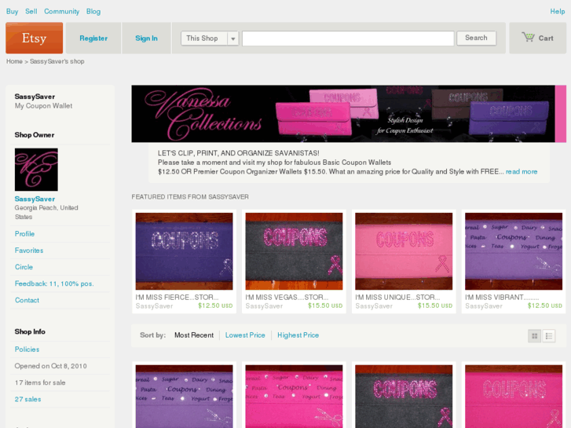Open the shopping cart icon

pyautogui.click(x=528, y=37)
